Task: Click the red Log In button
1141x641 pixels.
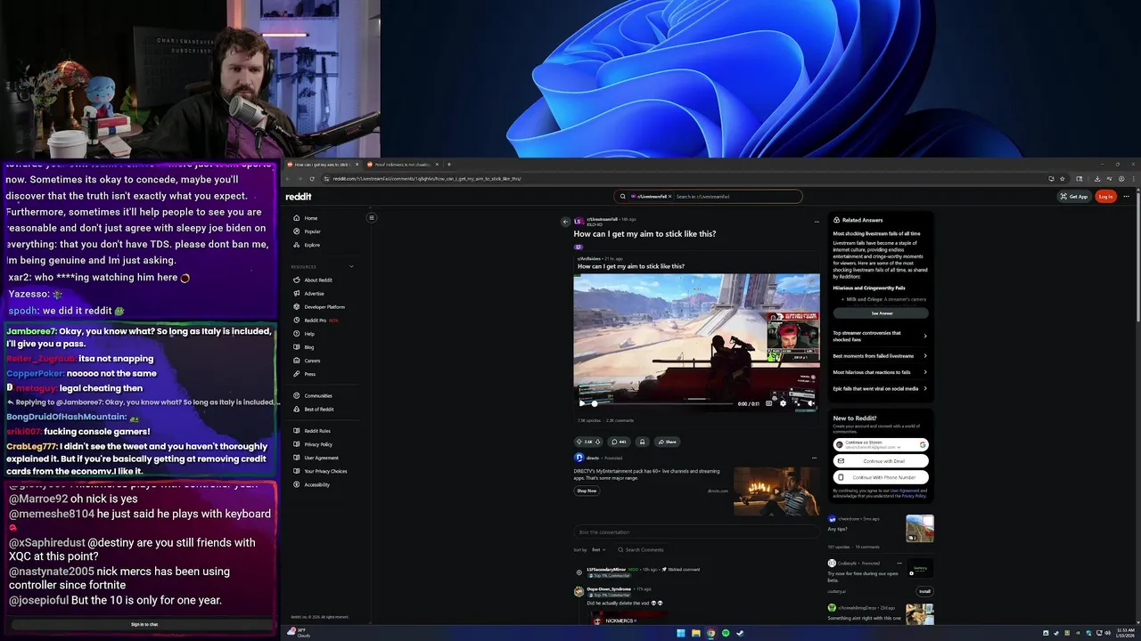Action: pyautogui.click(x=1105, y=197)
